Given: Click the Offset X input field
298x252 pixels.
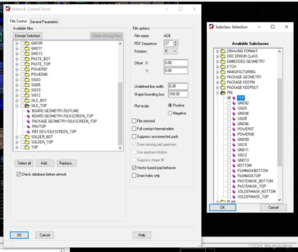Looking at the screenshot, I should pos(176,62).
